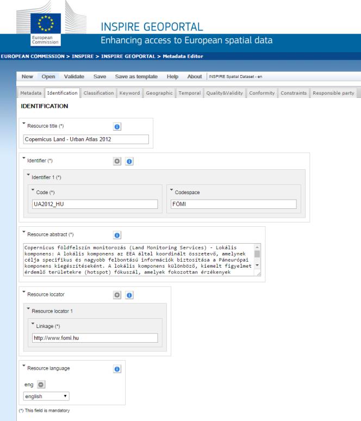361x421 pixels.
Task: Remove the eng language entry
Action: coord(41,385)
